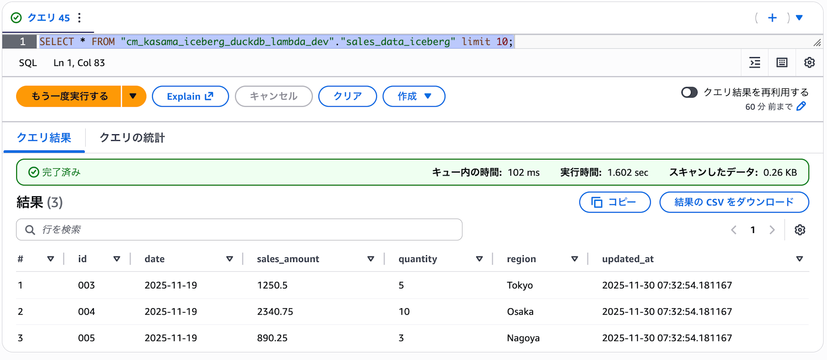The width and height of the screenshot is (827, 360).
Task: Switch to the クエリ結果 tab
Action: [x=44, y=138]
